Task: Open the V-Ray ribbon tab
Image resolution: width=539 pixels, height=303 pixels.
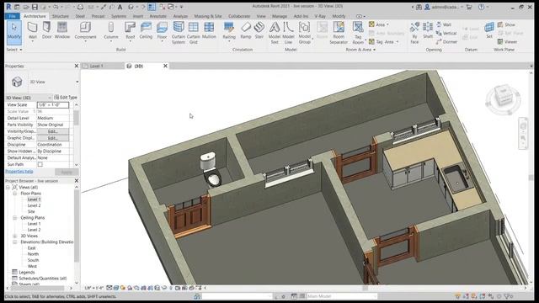Action: point(320,16)
